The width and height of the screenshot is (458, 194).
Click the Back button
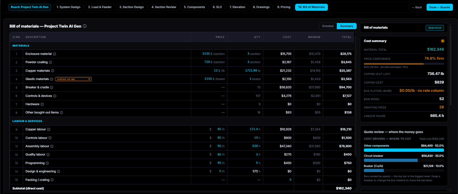[x=417, y=7]
